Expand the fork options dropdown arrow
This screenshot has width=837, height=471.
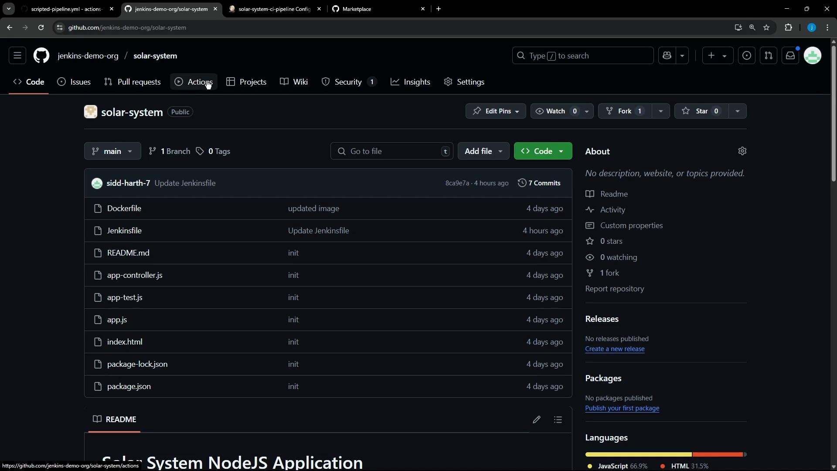click(x=661, y=111)
